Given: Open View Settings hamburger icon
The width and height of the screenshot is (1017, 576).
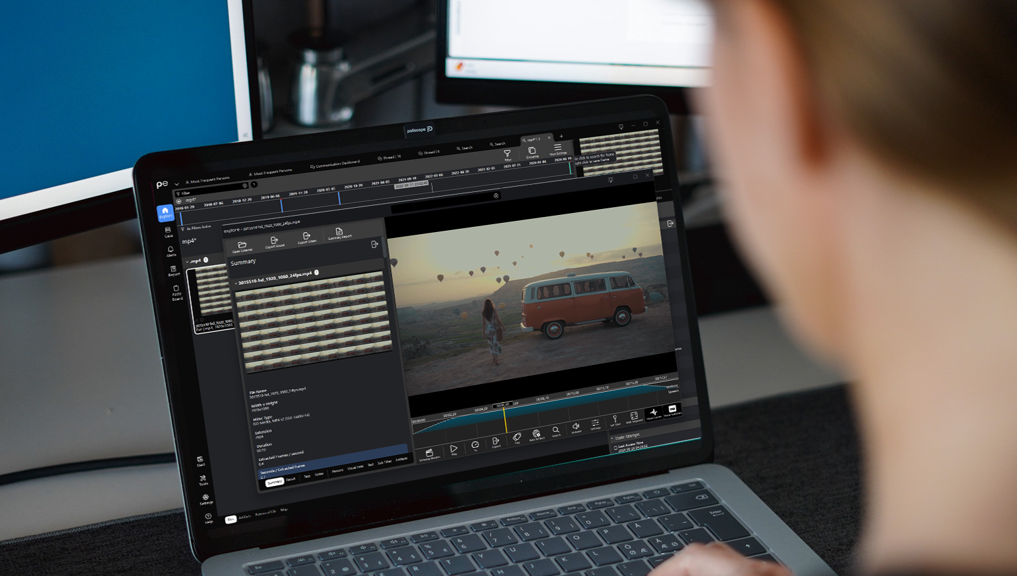Looking at the screenshot, I should (x=558, y=149).
